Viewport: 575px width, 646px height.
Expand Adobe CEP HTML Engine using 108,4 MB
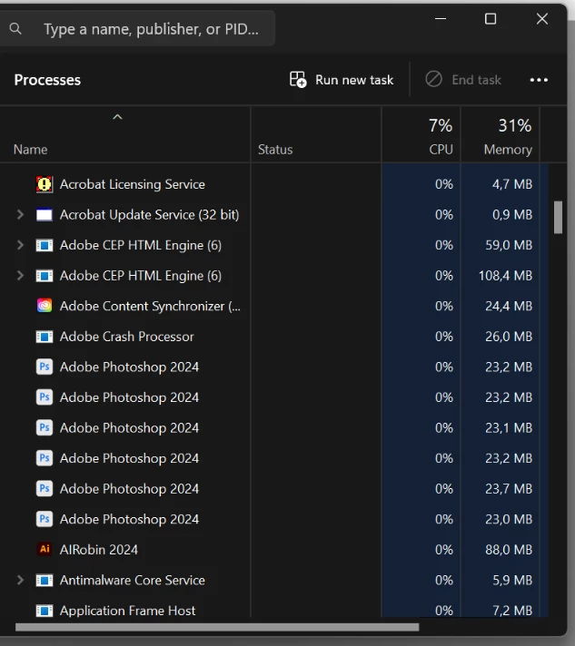click(x=20, y=276)
